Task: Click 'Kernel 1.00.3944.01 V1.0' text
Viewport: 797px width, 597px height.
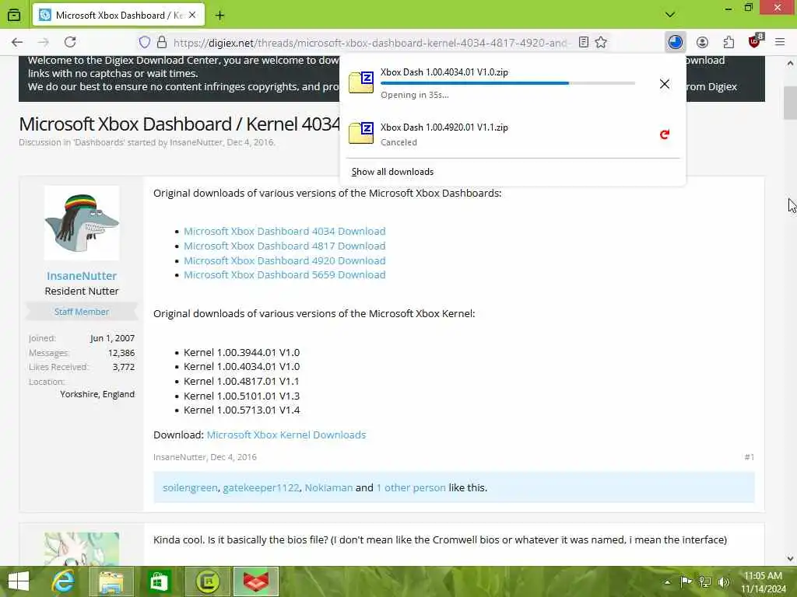Action: point(241,352)
